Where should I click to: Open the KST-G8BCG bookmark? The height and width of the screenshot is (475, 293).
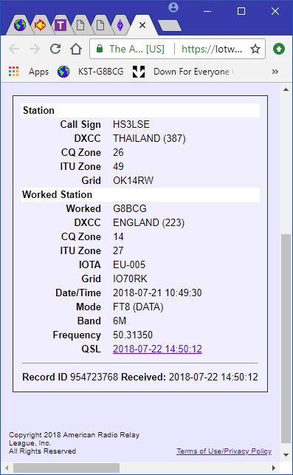pyautogui.click(x=91, y=72)
